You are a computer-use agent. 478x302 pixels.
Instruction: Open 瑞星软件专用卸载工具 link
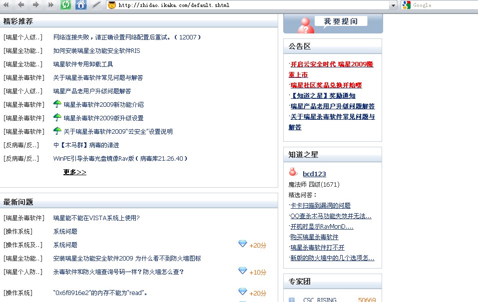(83, 64)
